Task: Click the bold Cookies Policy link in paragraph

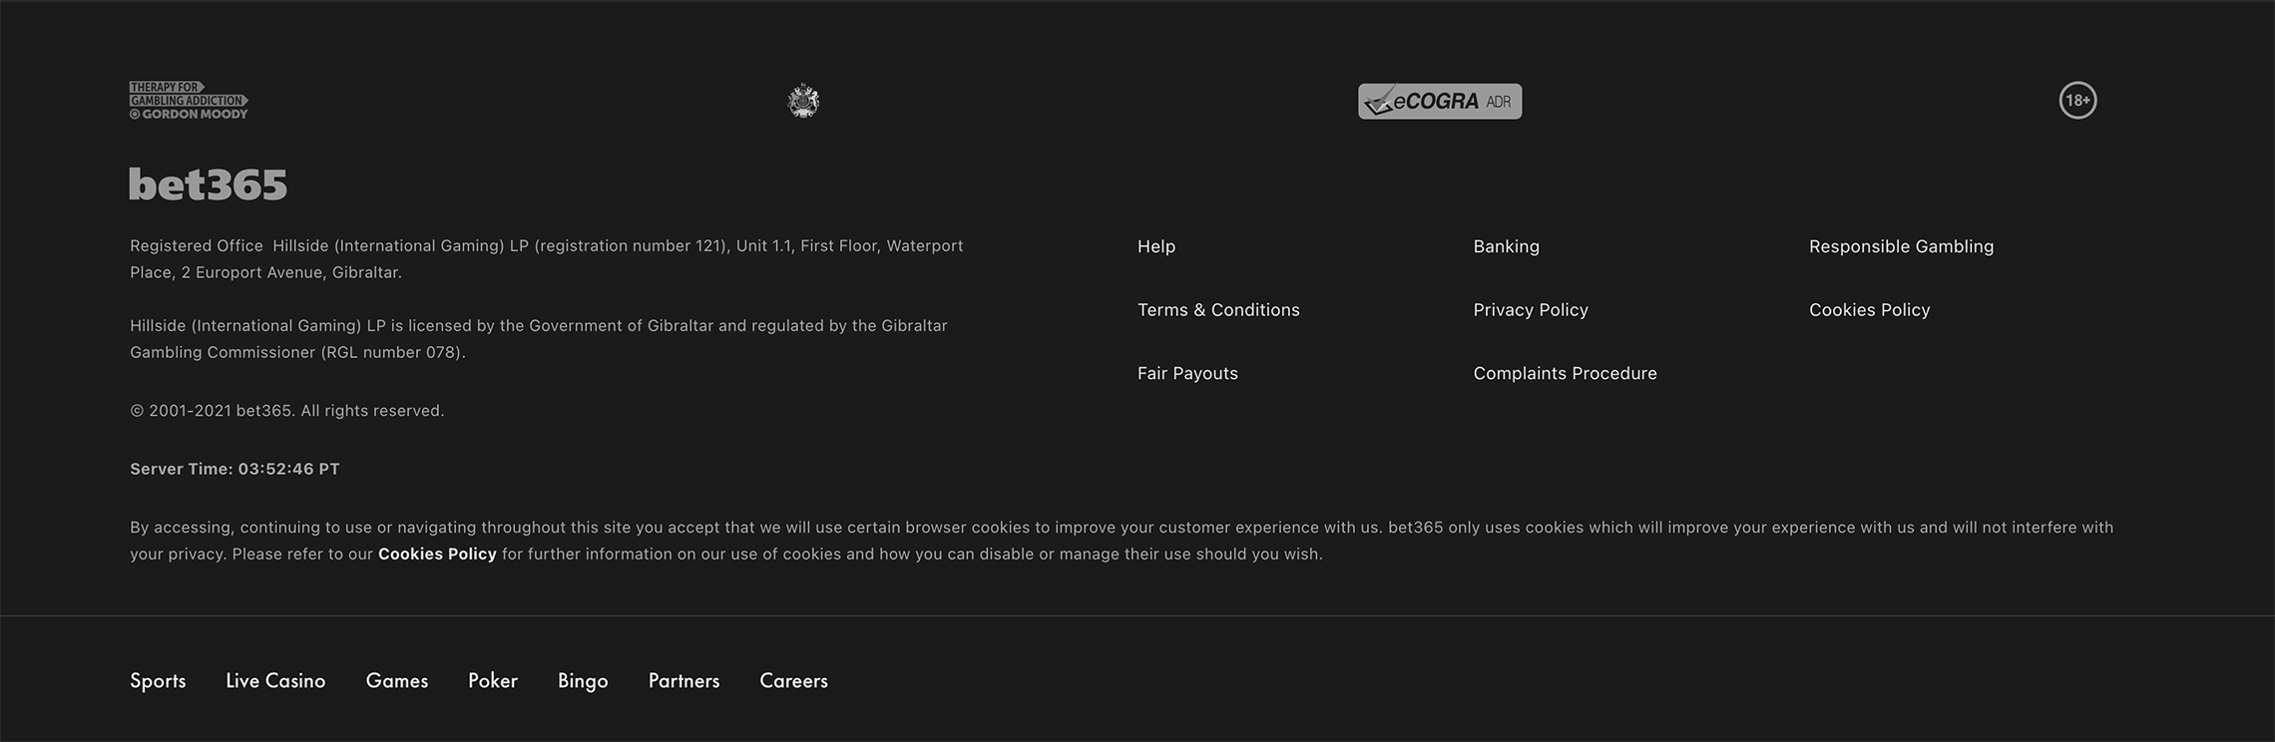Action: click(x=437, y=555)
